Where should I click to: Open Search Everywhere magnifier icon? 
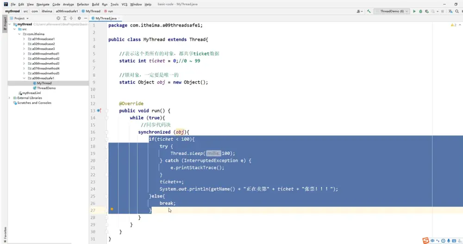pos(457,11)
